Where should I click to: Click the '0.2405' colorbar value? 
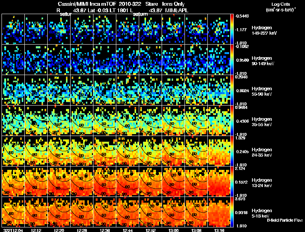point(242,152)
